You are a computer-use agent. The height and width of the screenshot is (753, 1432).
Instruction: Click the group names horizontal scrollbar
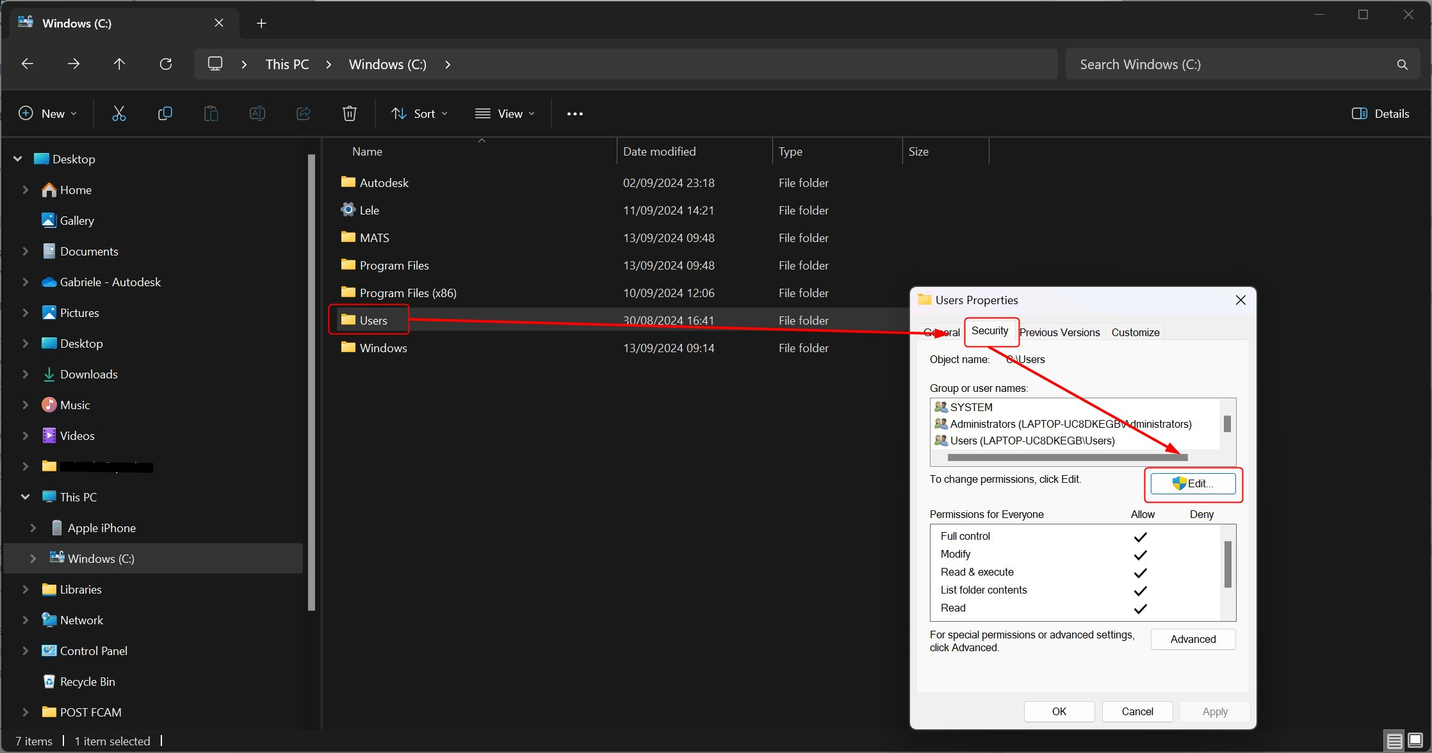[1067, 457]
